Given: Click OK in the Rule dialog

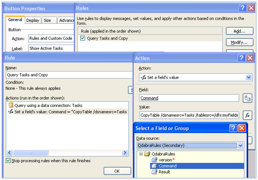Looking at the screenshot, I should coord(117,171).
